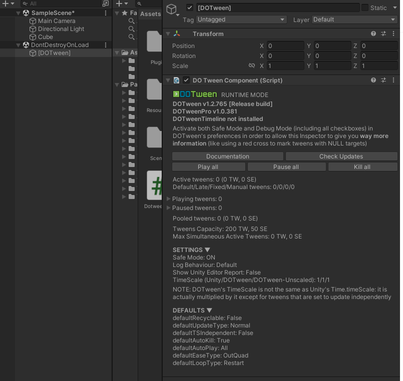Click the Project search field magnifier icon

click(139, 3)
